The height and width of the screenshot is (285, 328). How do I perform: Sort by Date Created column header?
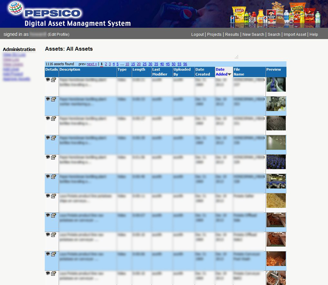coord(203,72)
